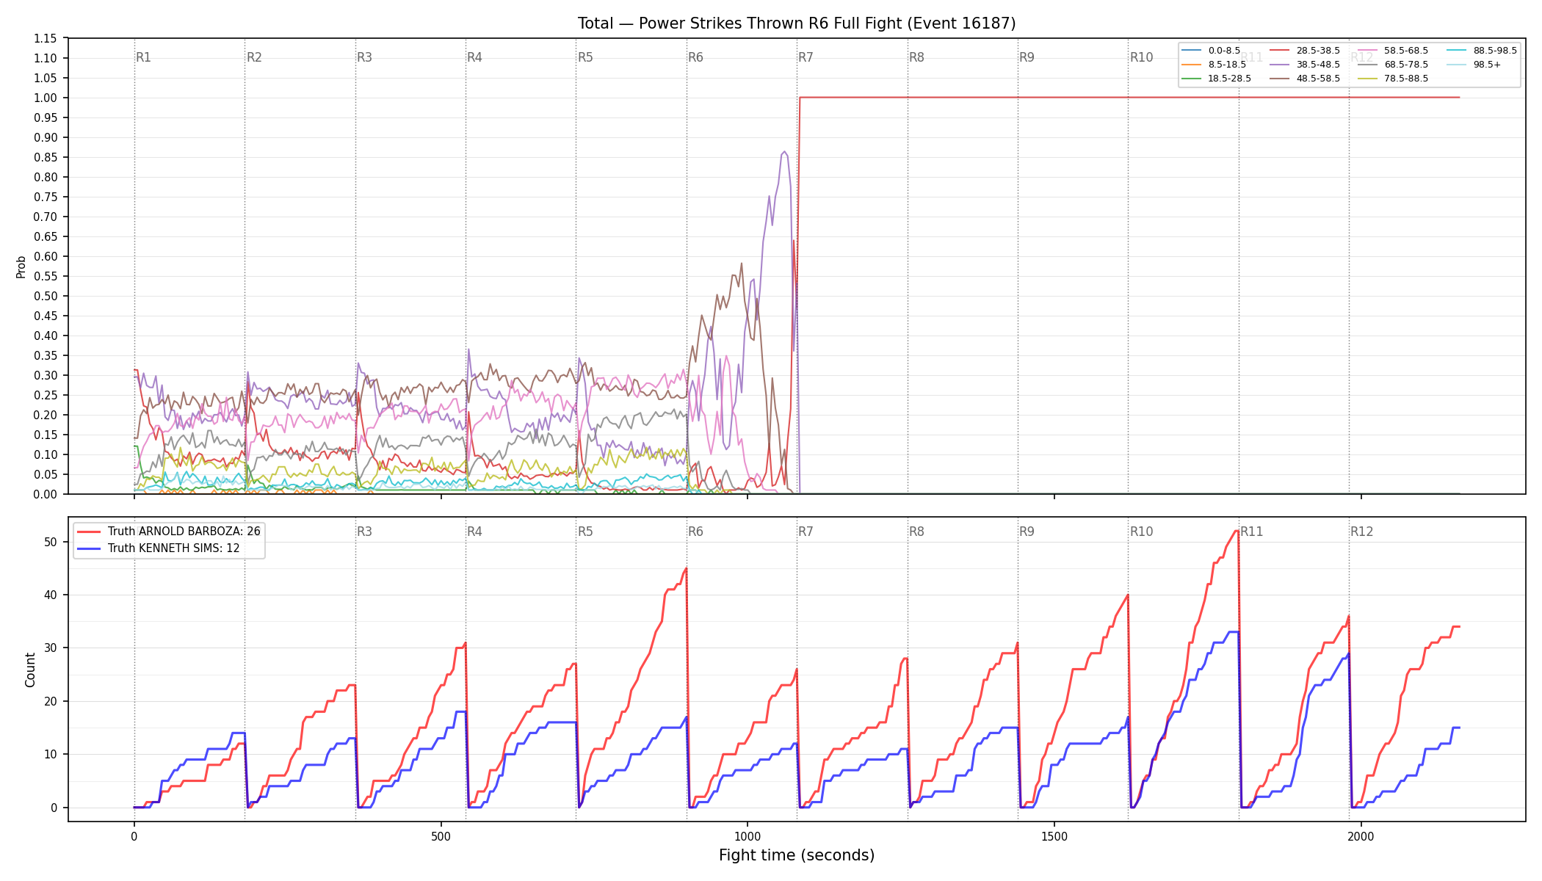Click the R4 round label in Count chart
Viewport: 1542px width, 881px height.
(x=474, y=532)
